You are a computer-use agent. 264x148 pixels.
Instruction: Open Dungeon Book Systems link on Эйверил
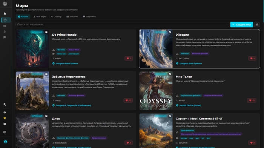coord(190,63)
